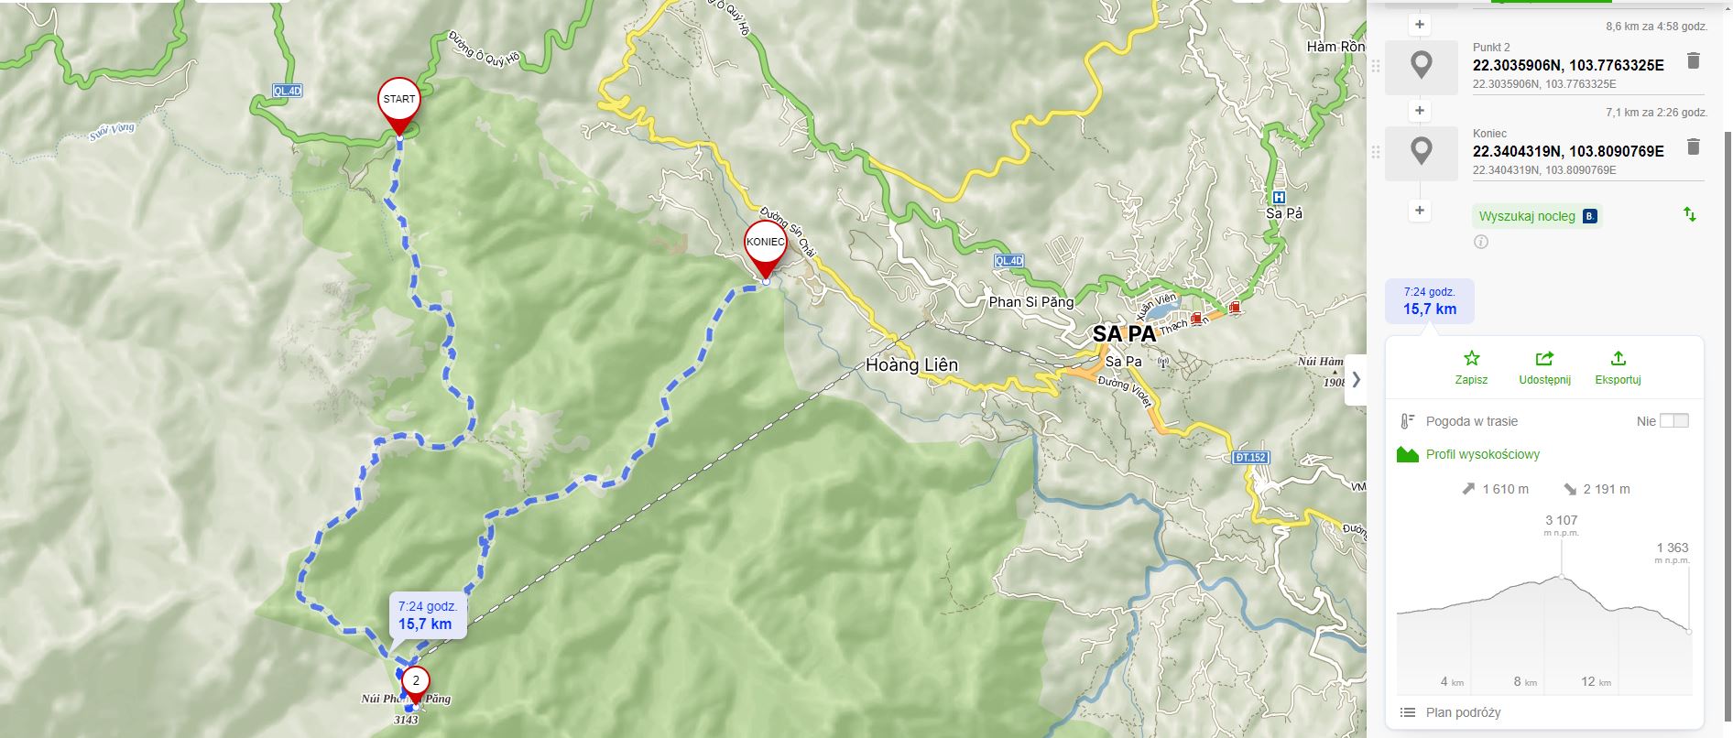Add waypoint between Punkt 2 and Koniec
1733x738 pixels.
(1419, 111)
